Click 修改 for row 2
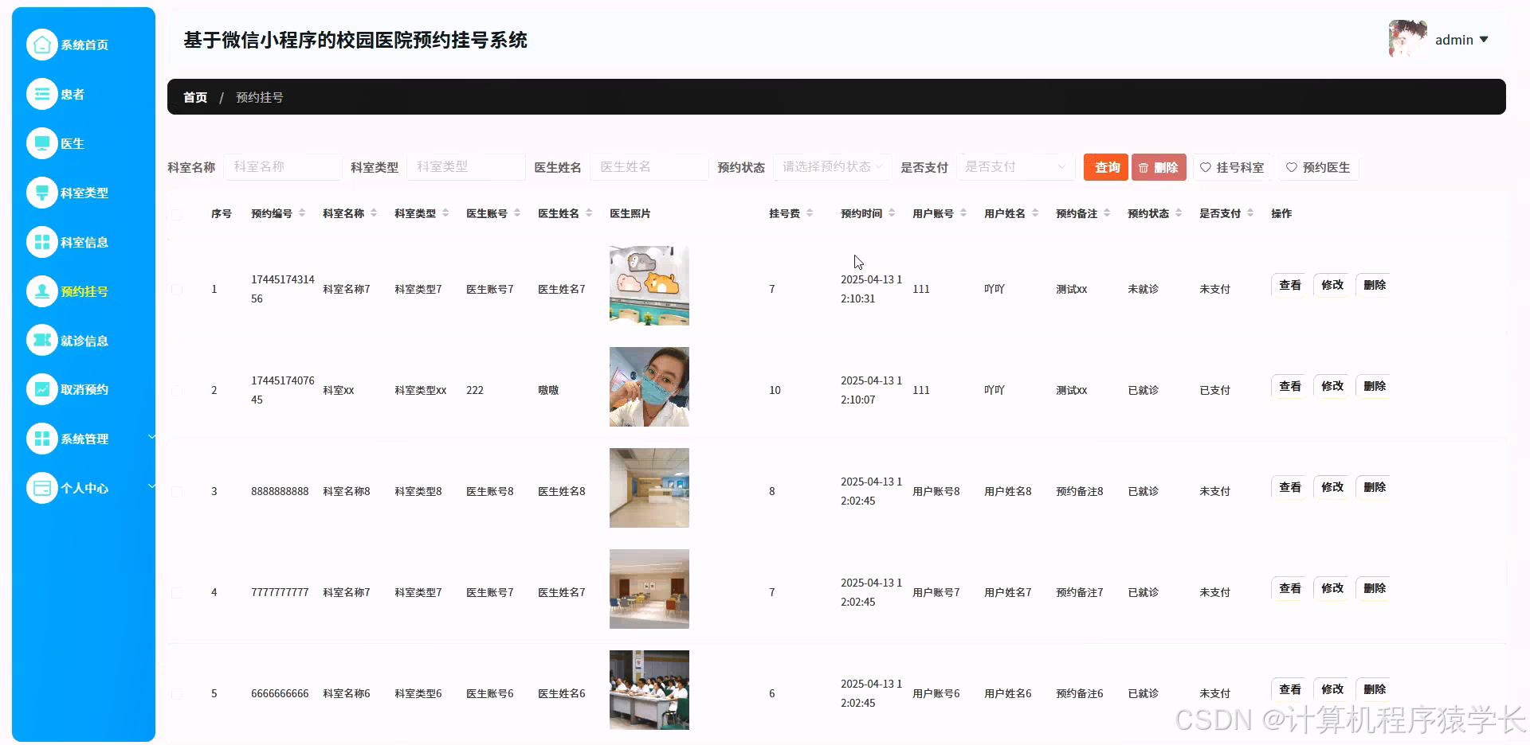 [x=1332, y=386]
